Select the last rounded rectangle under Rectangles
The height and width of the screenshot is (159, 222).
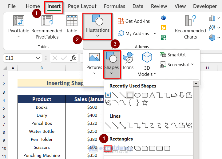167,148
